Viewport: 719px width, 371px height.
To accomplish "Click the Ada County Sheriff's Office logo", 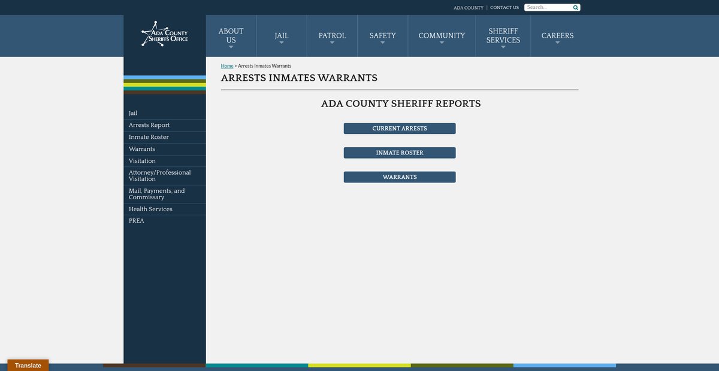I will coord(165,34).
